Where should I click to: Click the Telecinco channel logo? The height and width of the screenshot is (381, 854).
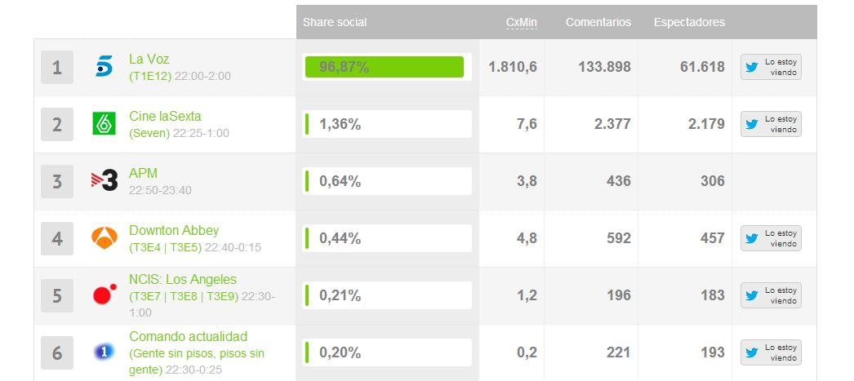(104, 68)
